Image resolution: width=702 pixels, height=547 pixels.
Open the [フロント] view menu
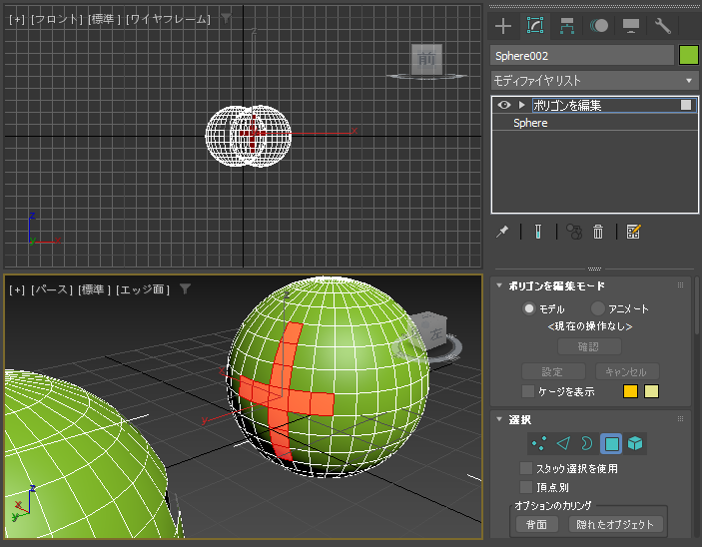click(x=56, y=19)
